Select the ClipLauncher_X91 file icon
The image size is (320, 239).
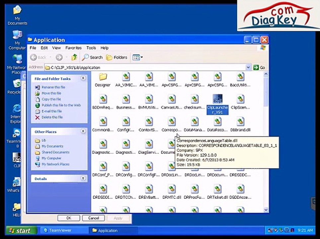(x=217, y=99)
